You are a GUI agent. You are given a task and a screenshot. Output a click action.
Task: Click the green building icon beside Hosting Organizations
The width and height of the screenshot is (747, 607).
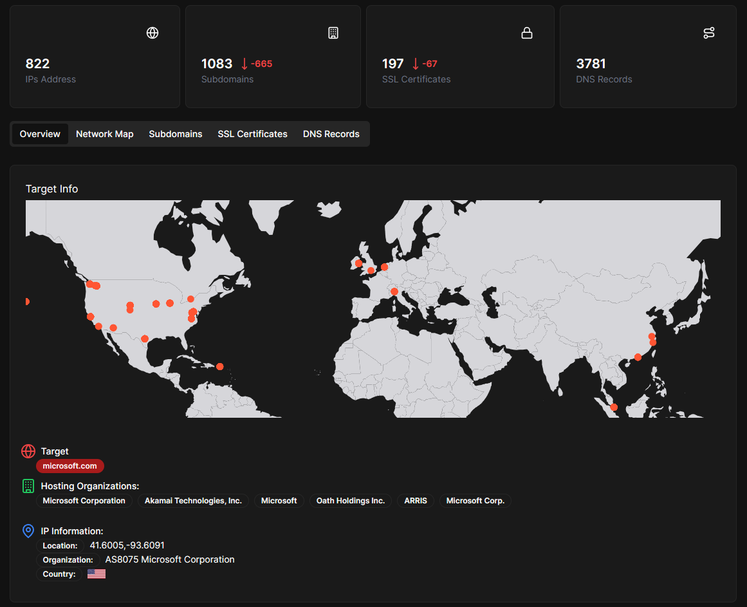[28, 486]
